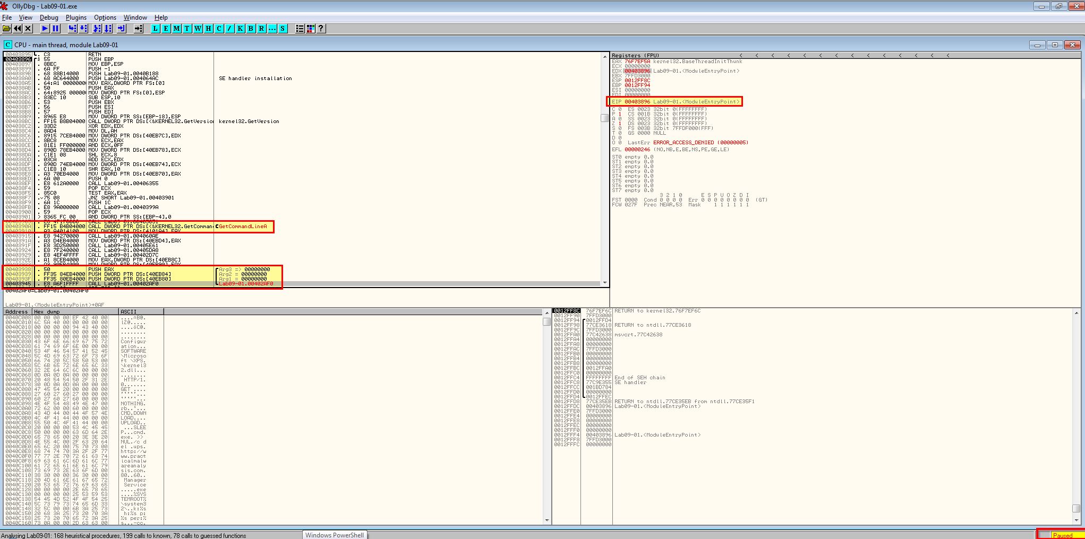Pause execution with the pause icon
This screenshot has width=1085, height=539.
[x=56, y=29]
